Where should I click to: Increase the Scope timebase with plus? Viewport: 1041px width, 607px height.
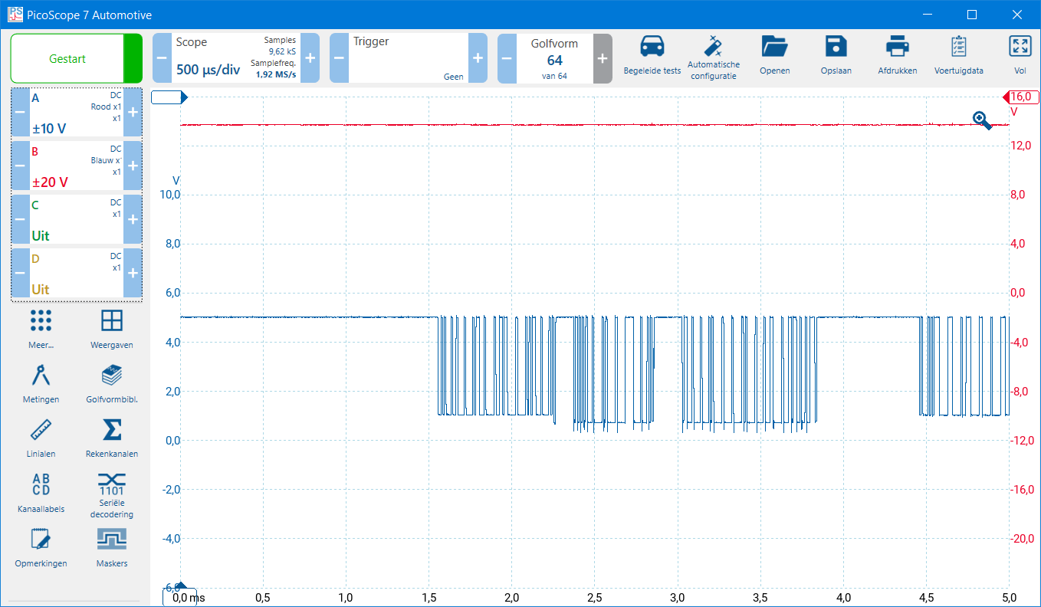(x=310, y=58)
